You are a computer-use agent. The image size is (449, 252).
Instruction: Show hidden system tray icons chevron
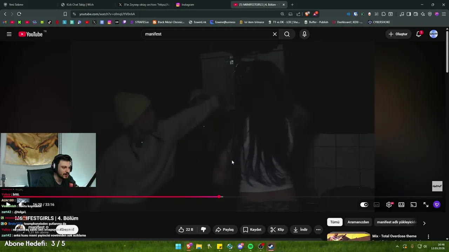click(x=397, y=246)
